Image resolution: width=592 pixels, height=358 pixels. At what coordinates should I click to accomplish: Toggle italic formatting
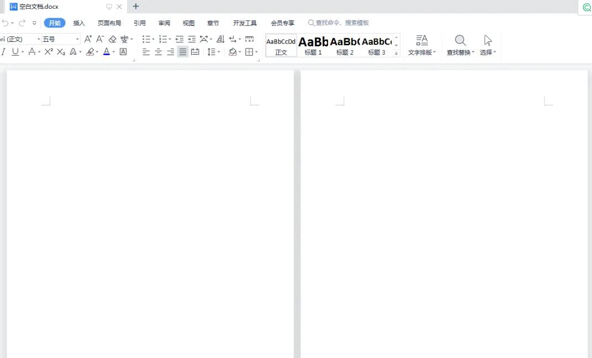coord(3,52)
